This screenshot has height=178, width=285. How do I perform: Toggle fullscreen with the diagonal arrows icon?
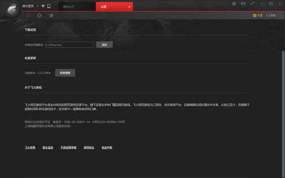click(x=253, y=3)
